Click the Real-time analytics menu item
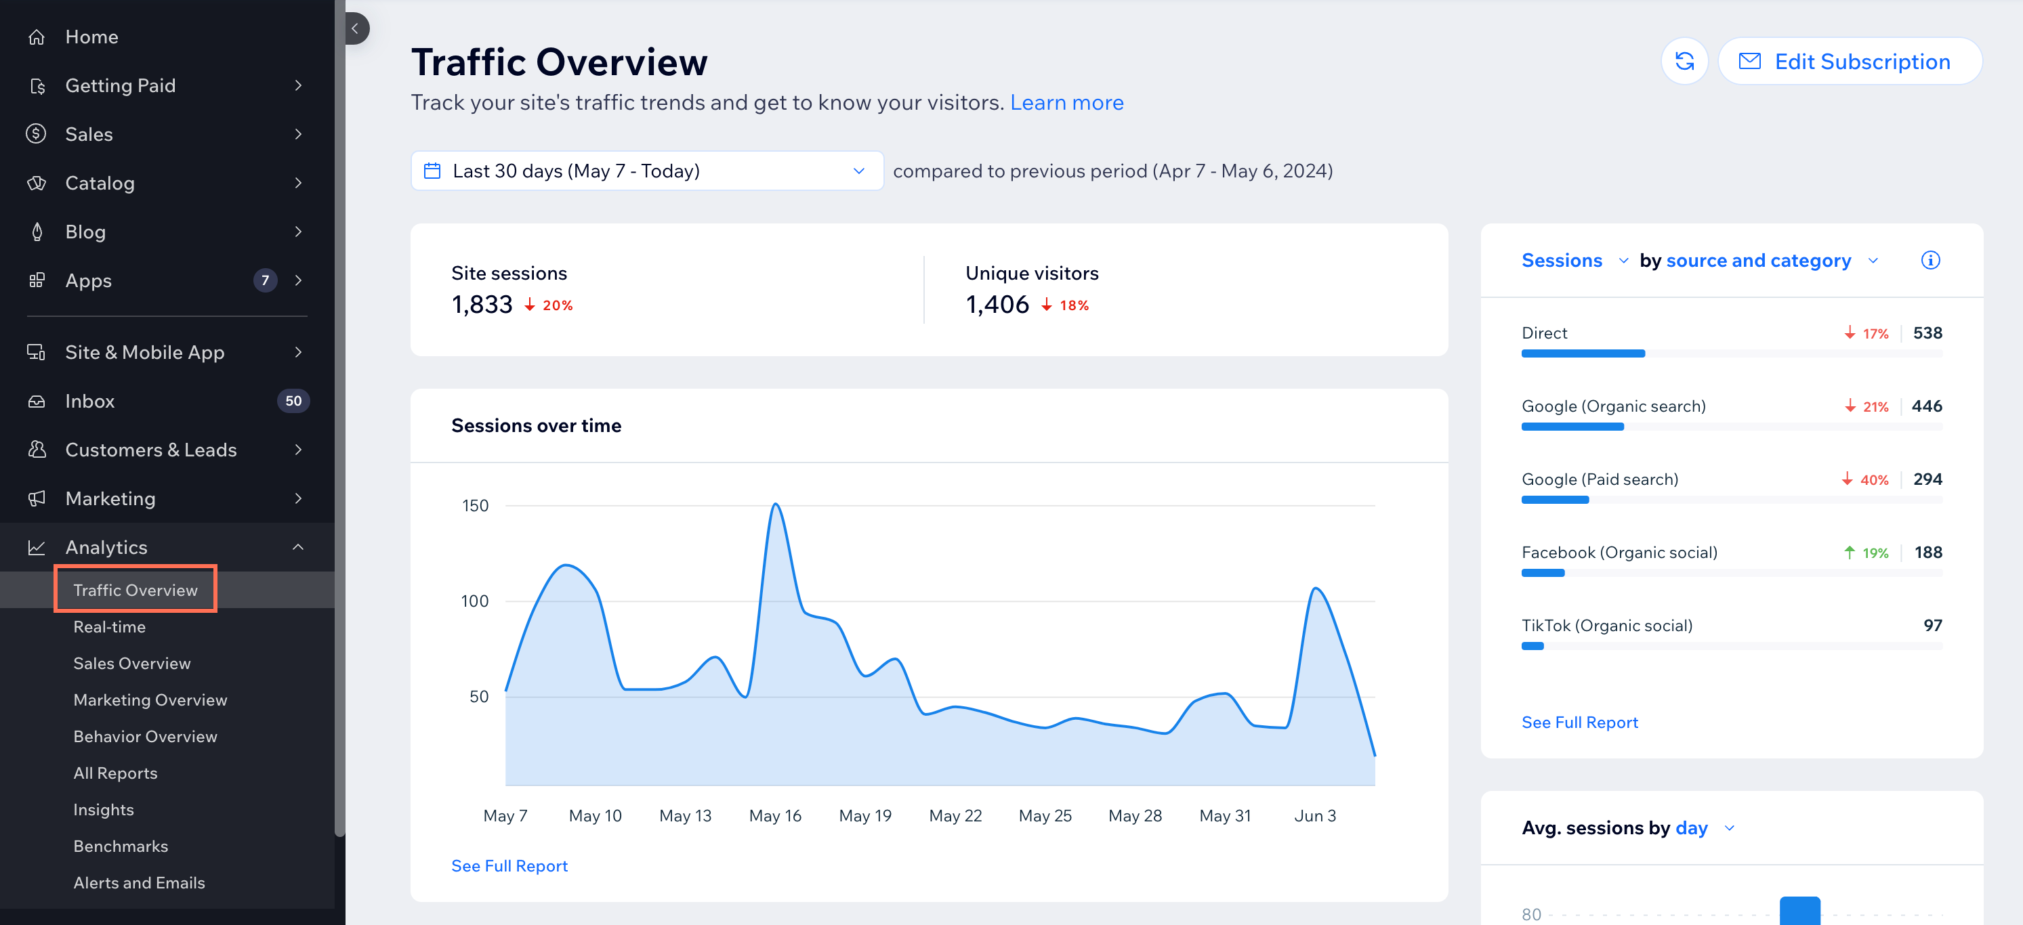This screenshot has width=2023, height=925. 108,626
